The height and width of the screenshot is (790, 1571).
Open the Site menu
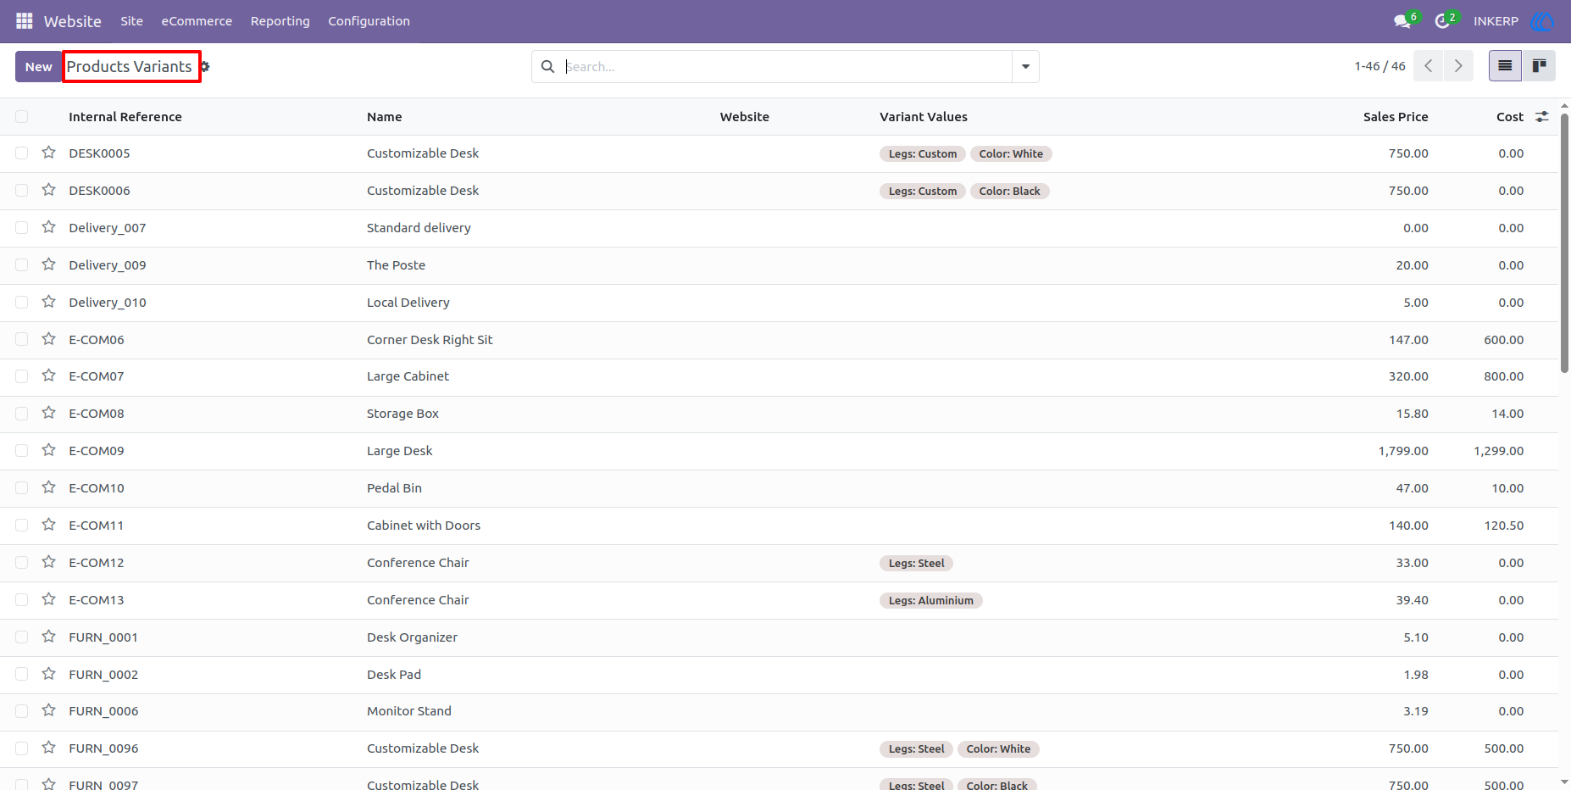tap(131, 21)
